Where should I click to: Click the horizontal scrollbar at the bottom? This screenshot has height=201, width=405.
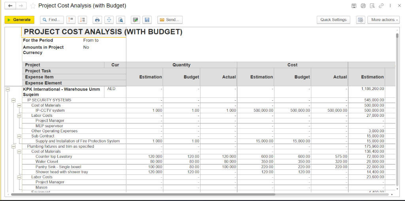[x=142, y=194]
